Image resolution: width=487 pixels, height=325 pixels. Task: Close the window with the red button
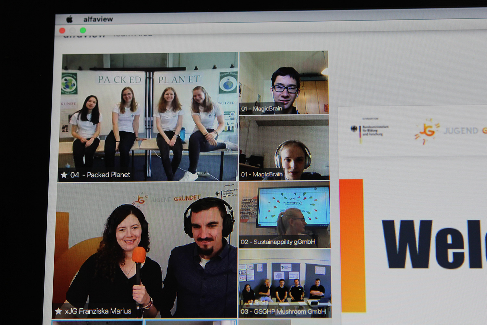[x=62, y=31]
